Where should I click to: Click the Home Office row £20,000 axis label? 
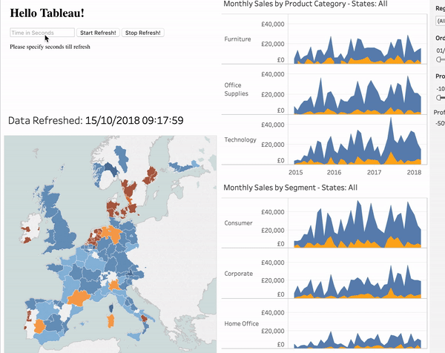[x=272, y=331]
